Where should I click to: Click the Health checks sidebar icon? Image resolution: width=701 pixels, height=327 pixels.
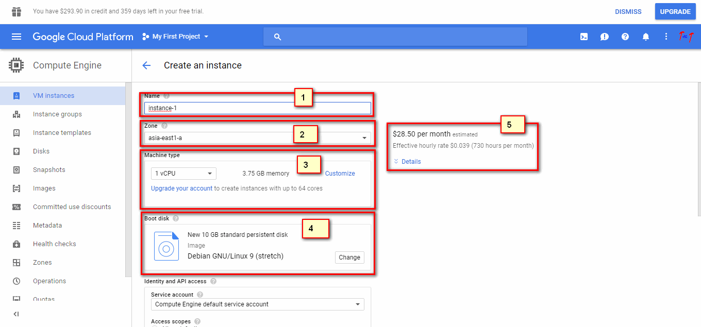(16, 244)
